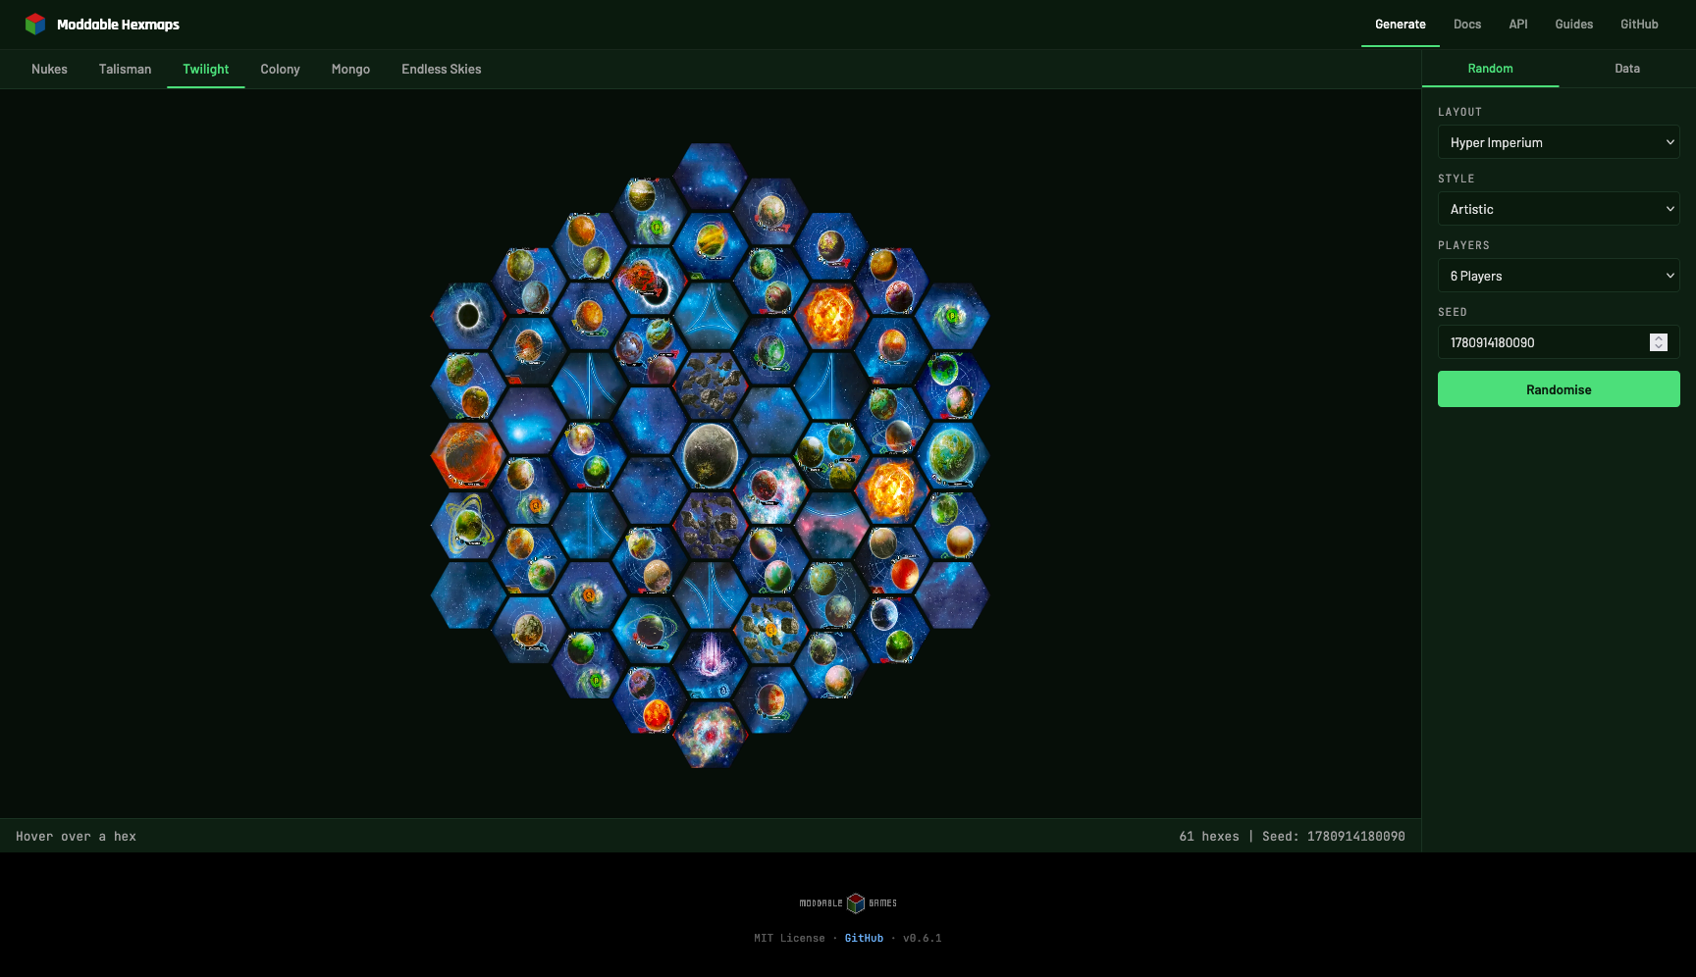The image size is (1696, 977).
Task: Click the Moddable Games footer cube logo
Action: [856, 902]
